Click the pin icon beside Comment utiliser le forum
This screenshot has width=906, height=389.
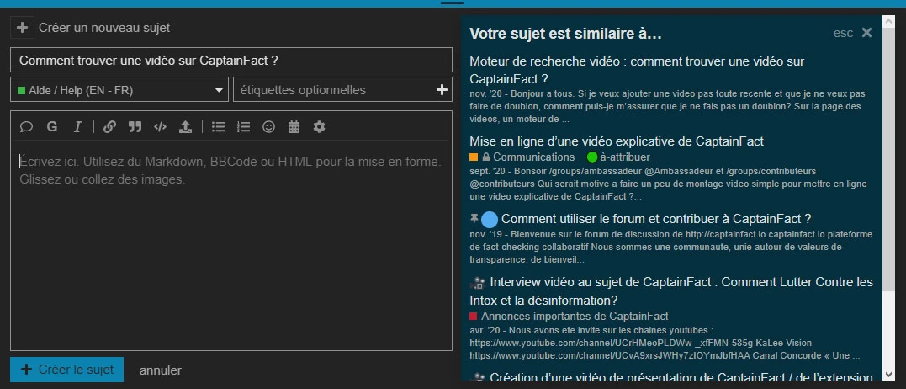point(474,218)
